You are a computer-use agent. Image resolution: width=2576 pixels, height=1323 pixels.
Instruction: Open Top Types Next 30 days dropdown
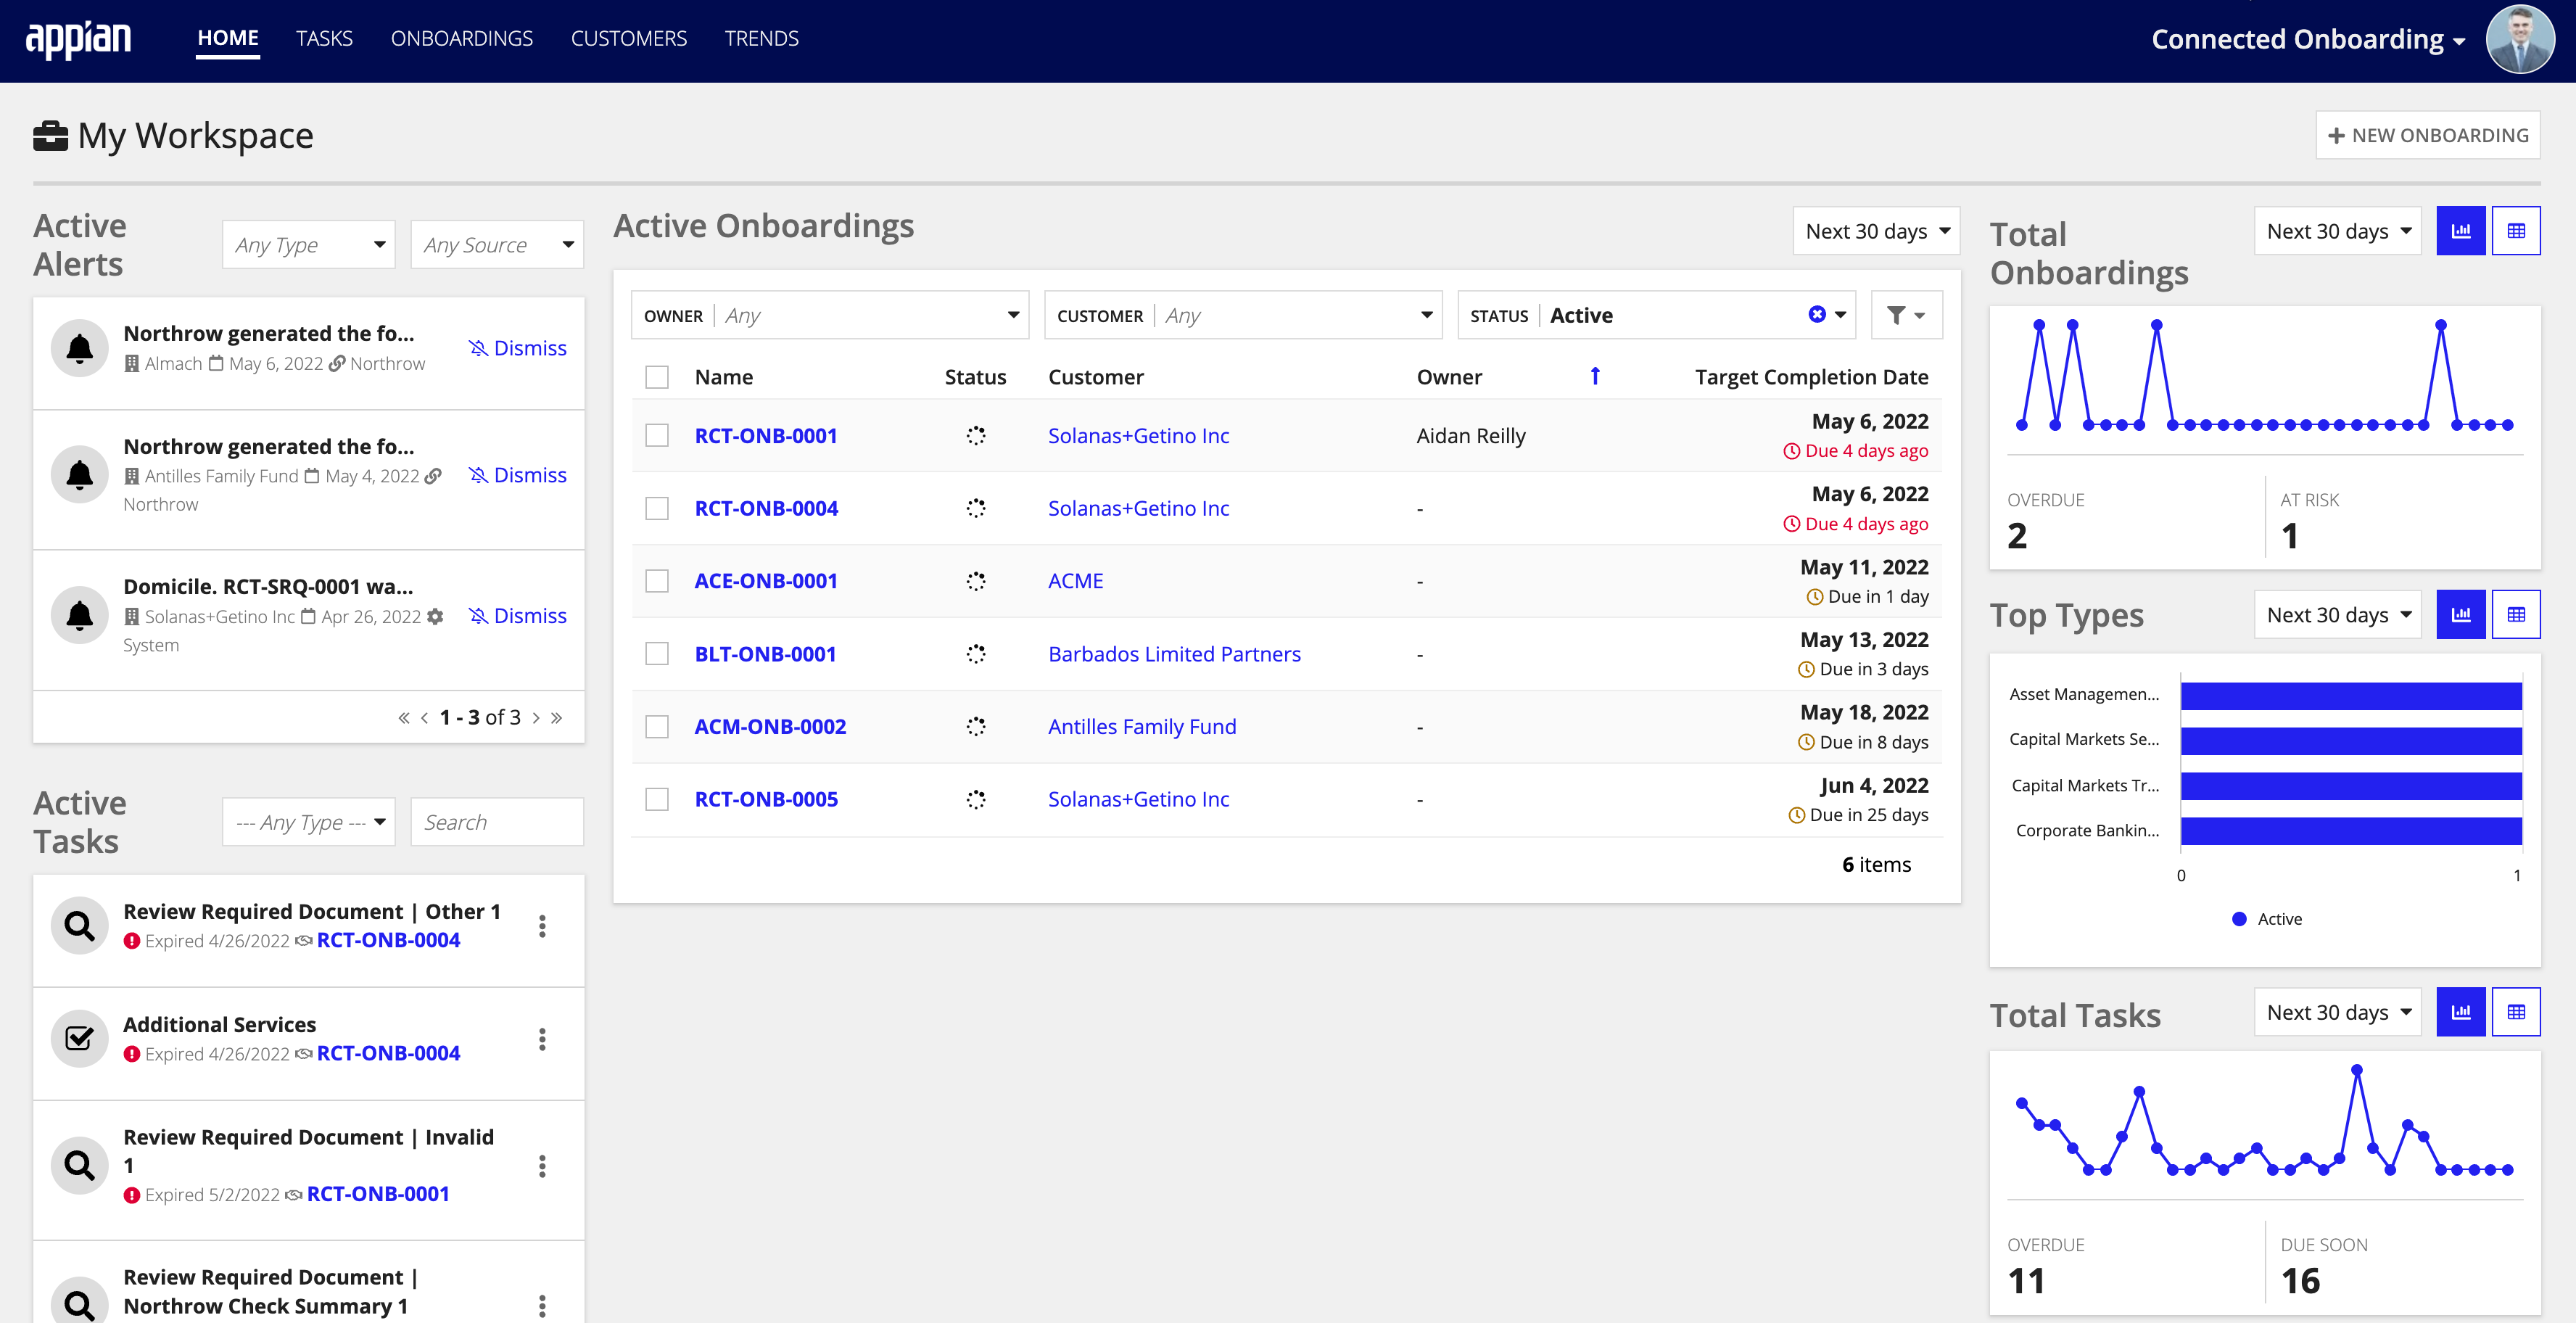(2338, 614)
